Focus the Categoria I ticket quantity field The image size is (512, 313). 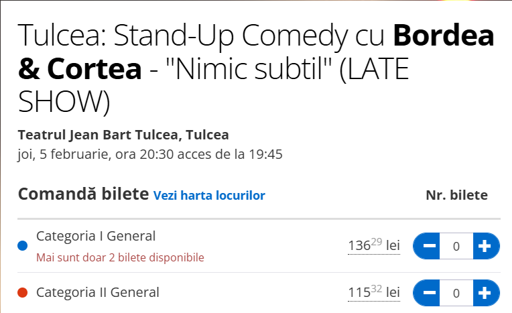pos(456,246)
